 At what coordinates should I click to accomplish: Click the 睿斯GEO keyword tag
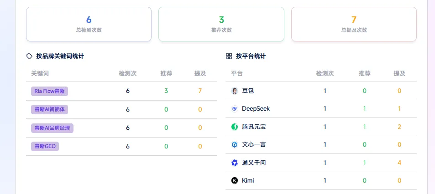coord(45,146)
